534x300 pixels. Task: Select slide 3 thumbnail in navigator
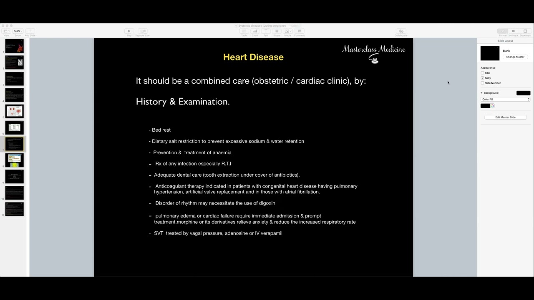(x=15, y=78)
